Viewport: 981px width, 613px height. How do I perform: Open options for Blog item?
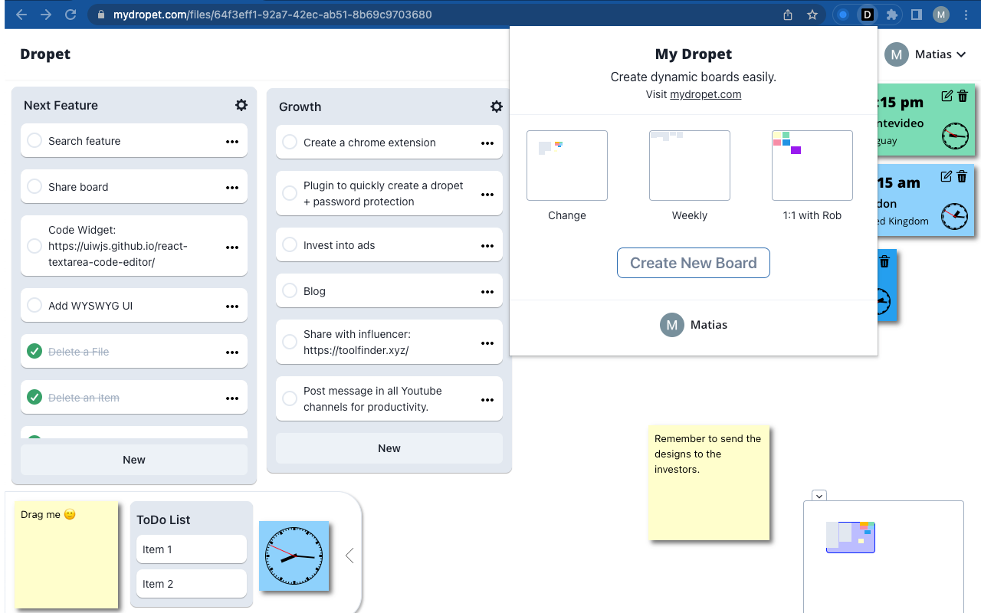[487, 292]
